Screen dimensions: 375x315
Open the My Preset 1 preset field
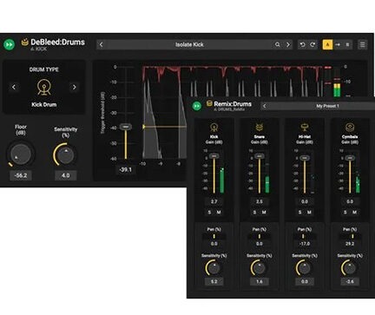point(327,106)
